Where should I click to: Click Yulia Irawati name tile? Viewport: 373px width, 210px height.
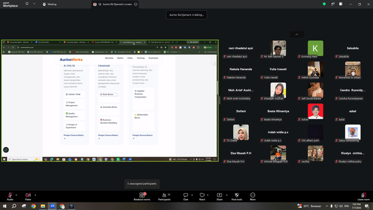278,69
